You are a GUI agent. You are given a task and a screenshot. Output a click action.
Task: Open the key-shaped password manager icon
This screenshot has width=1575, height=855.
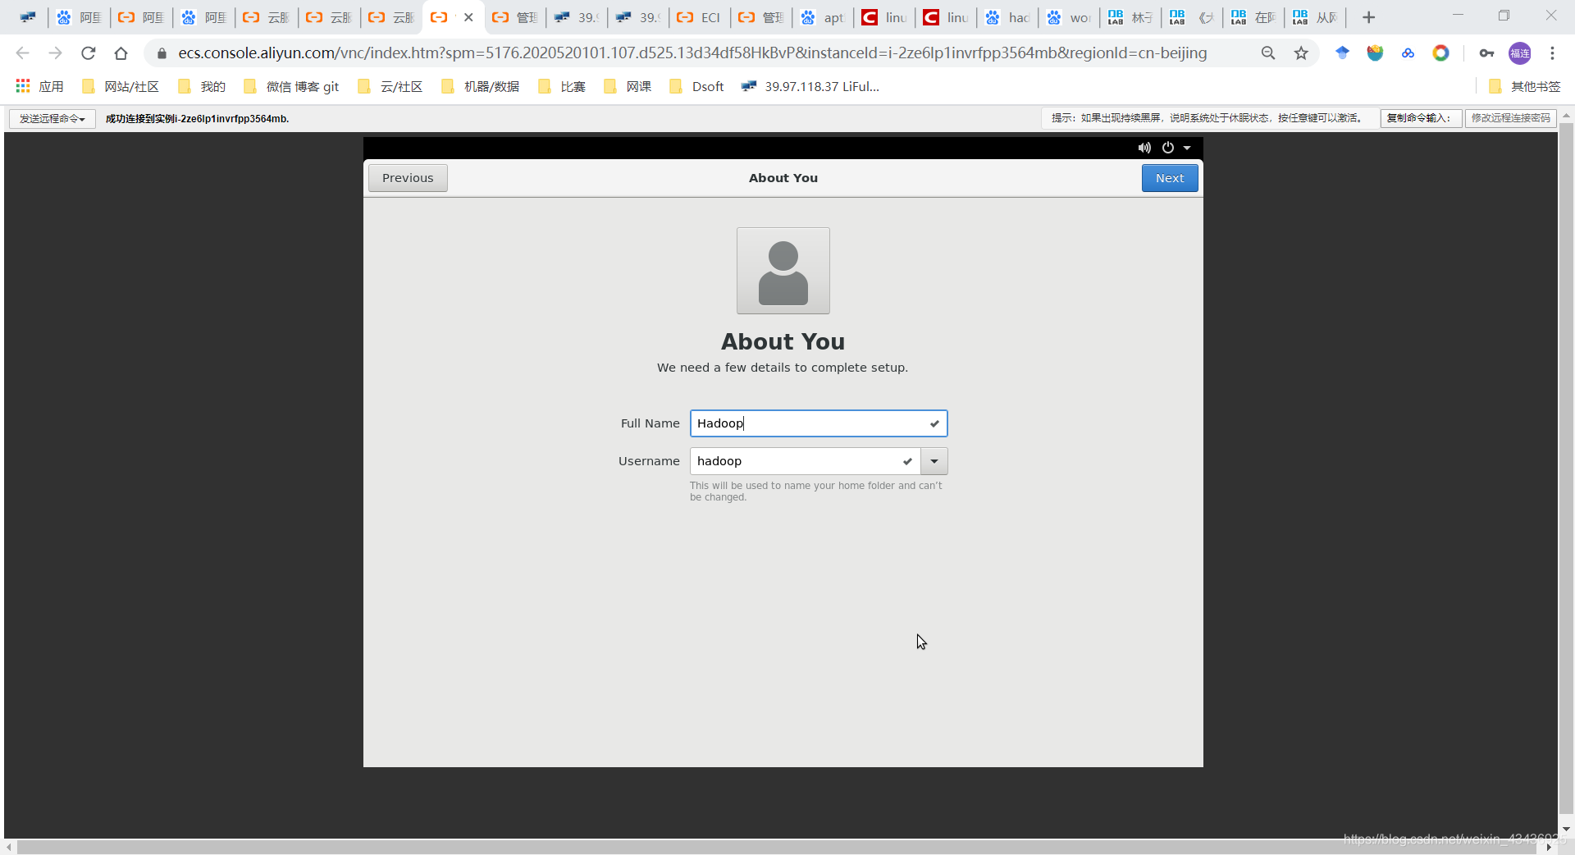click(x=1486, y=53)
